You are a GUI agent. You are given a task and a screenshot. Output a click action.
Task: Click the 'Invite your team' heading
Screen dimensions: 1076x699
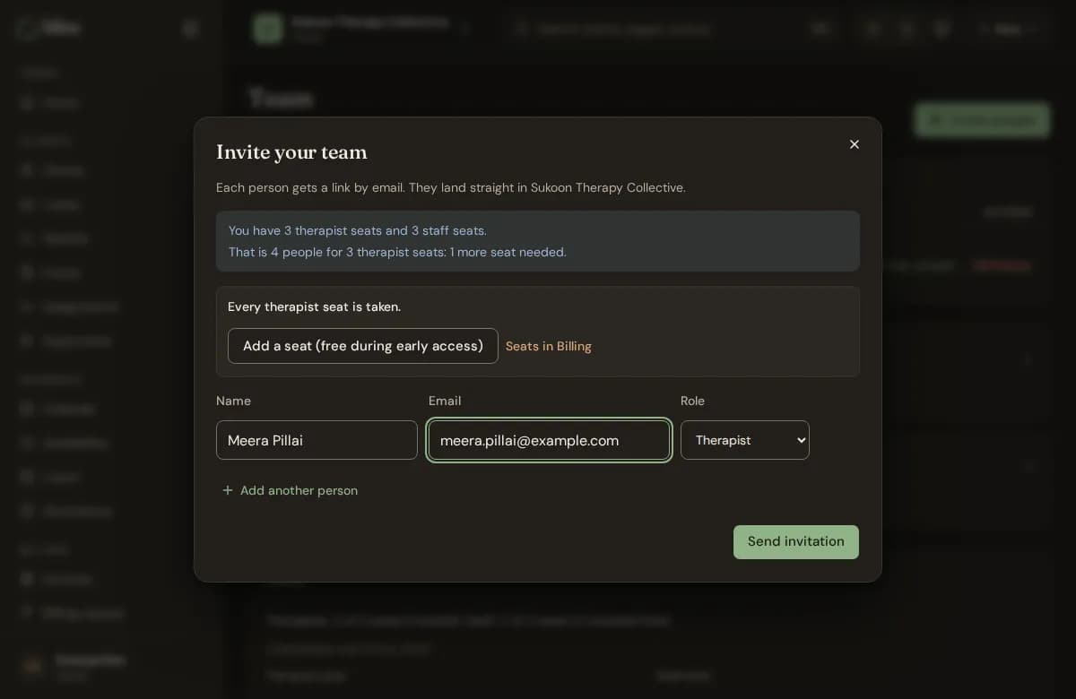click(291, 152)
